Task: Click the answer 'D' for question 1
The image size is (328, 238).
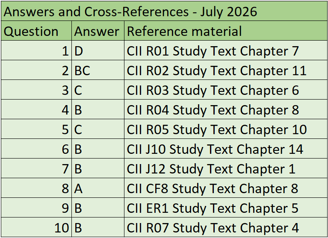Action: coord(98,50)
